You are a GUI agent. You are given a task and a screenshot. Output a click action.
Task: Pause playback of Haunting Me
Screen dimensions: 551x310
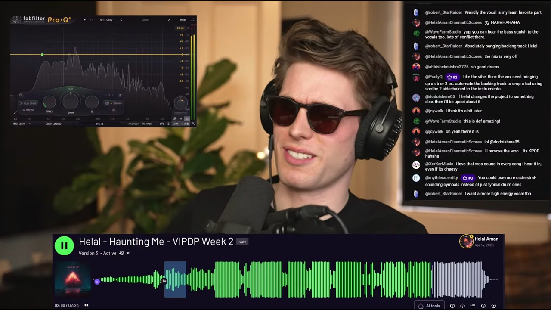pos(64,245)
